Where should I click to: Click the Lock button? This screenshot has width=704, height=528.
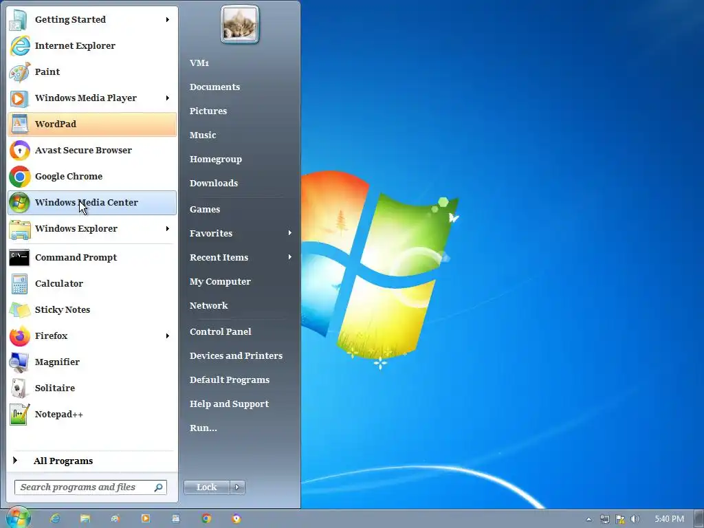206,487
